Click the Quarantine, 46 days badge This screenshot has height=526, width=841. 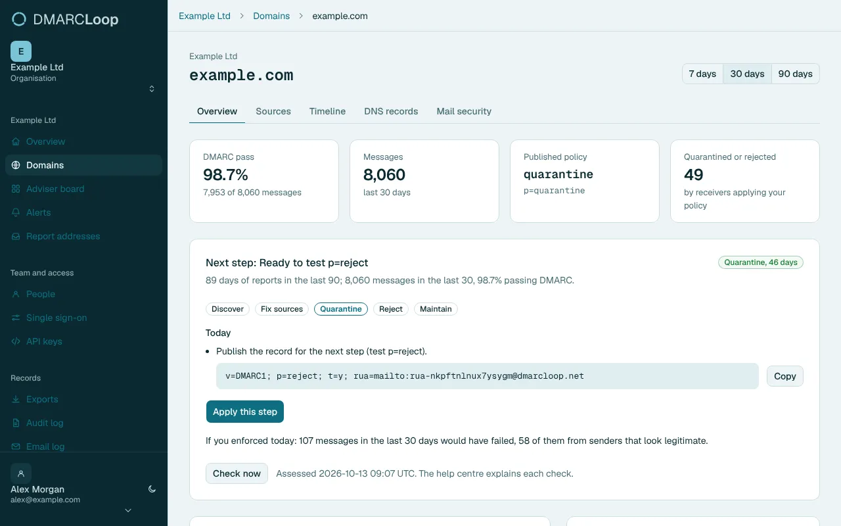click(761, 262)
